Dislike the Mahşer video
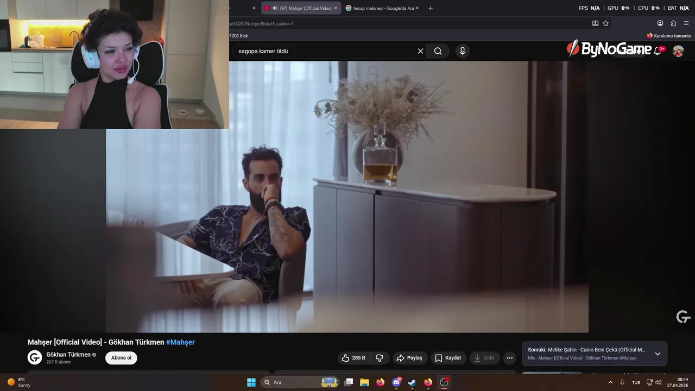The height and width of the screenshot is (391, 695). pyautogui.click(x=380, y=358)
